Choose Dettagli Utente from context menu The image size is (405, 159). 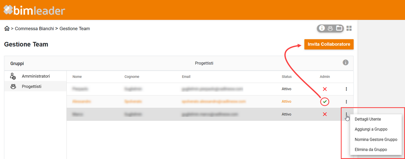pos(376,119)
